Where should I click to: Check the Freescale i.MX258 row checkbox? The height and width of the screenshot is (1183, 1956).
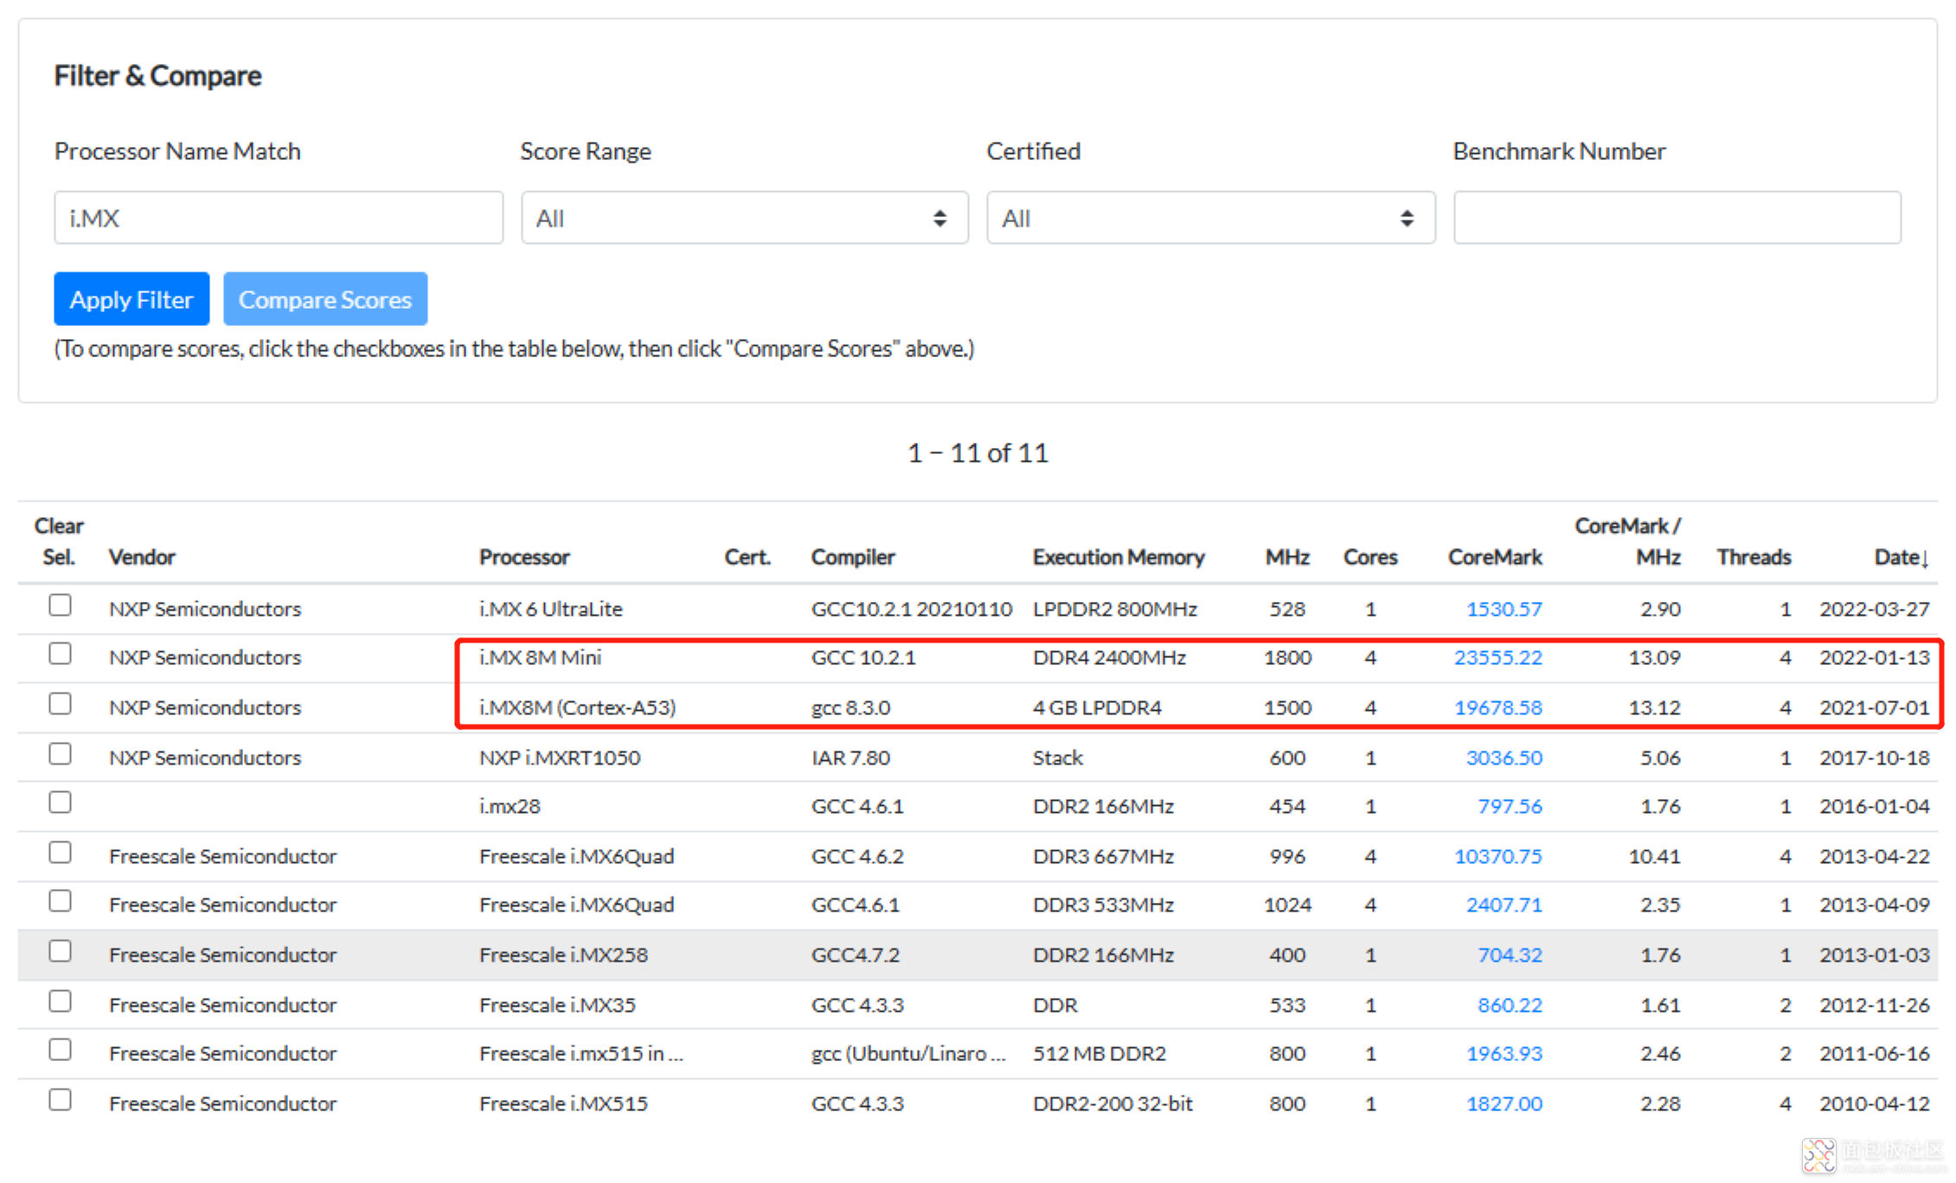(60, 951)
